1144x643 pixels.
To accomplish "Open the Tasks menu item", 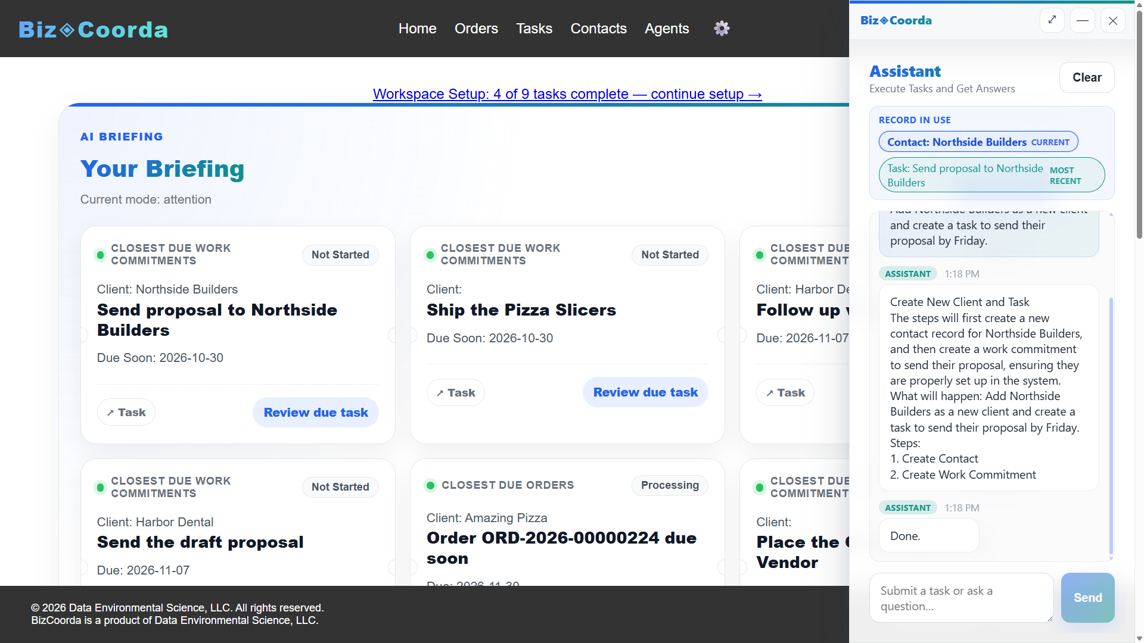I will pyautogui.click(x=534, y=29).
